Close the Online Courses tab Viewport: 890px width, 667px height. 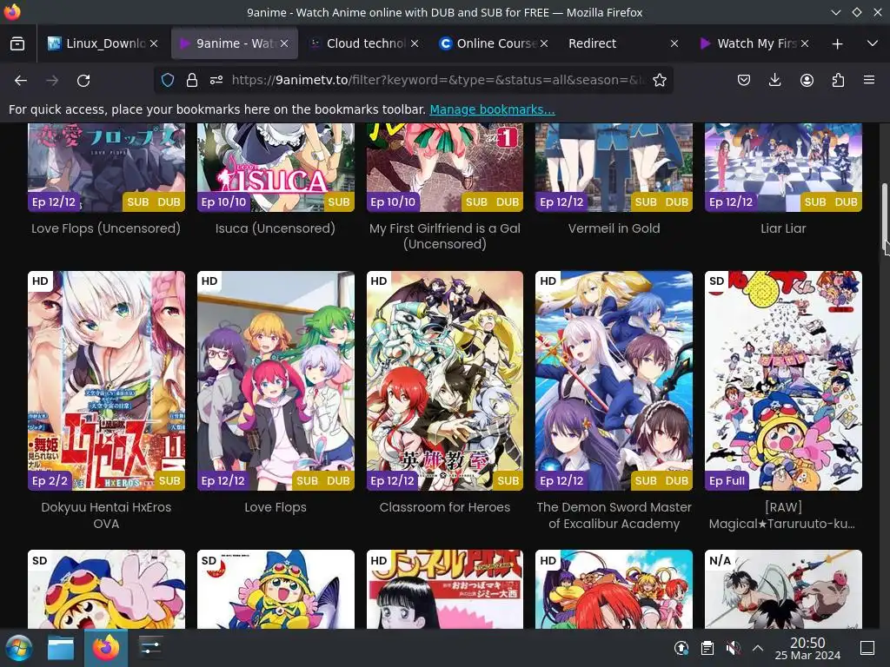(544, 43)
